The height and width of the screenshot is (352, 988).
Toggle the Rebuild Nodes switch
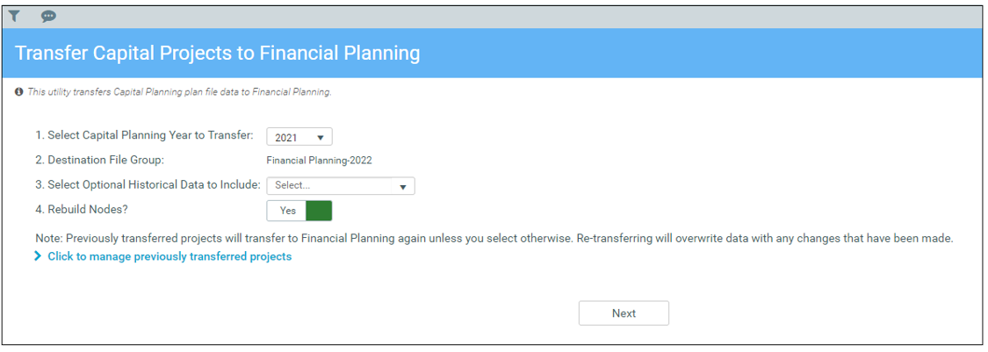[x=299, y=211]
